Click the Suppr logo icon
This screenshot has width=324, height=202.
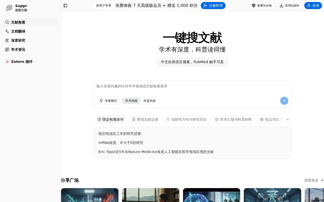pyautogui.click(x=9, y=8)
